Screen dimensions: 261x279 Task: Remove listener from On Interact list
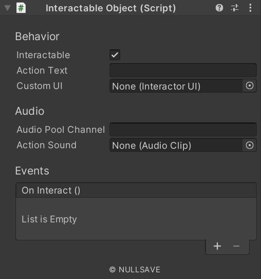tap(236, 246)
